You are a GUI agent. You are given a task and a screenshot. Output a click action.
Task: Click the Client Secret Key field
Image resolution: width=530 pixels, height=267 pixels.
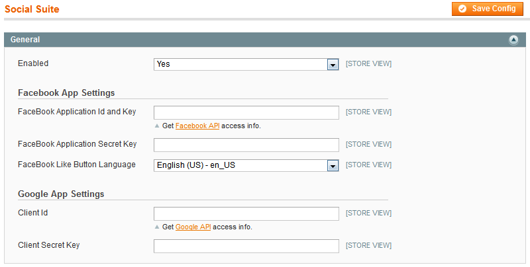click(x=246, y=246)
